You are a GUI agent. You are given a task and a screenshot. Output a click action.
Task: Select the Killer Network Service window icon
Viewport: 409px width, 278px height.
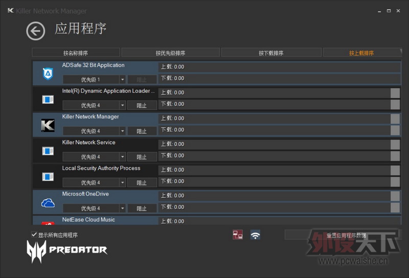click(48, 151)
